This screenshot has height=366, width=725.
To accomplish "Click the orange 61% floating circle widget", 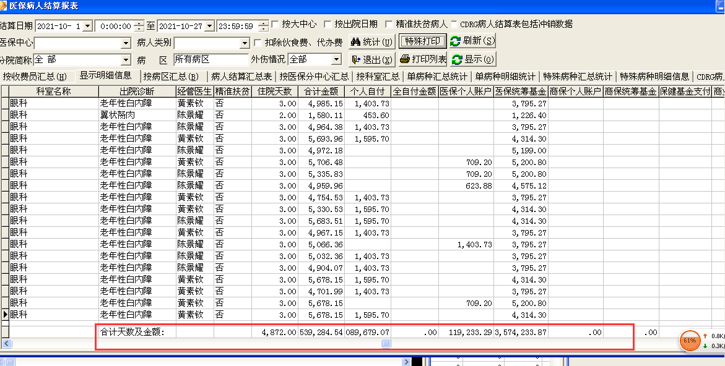I will pos(690,341).
